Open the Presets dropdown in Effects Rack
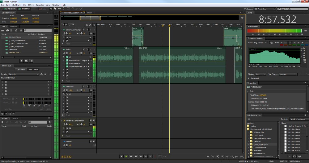309x163 pixels. pos(23,74)
